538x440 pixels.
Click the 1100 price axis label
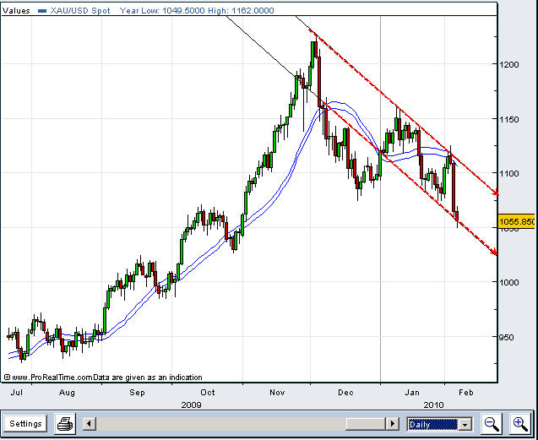pyautogui.click(x=509, y=173)
